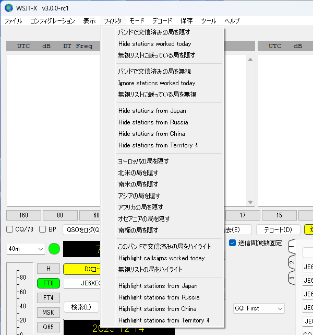Click the 160 band button
Screen dimensions: 313x335
click(x=23, y=215)
